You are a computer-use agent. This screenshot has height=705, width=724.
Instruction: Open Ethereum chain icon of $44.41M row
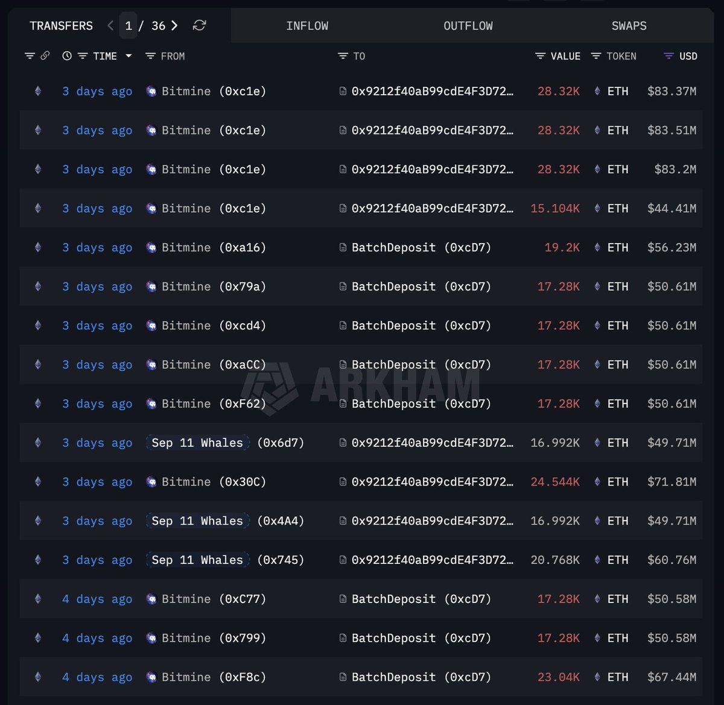click(x=38, y=208)
